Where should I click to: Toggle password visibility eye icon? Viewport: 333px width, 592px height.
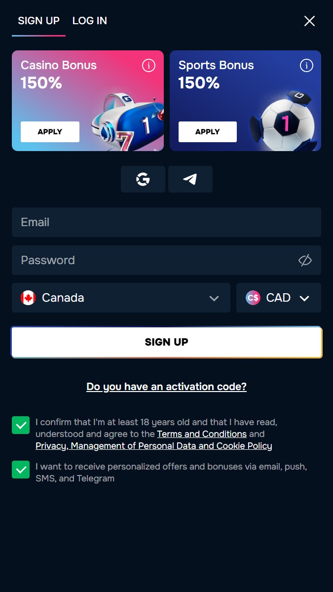[x=305, y=260]
